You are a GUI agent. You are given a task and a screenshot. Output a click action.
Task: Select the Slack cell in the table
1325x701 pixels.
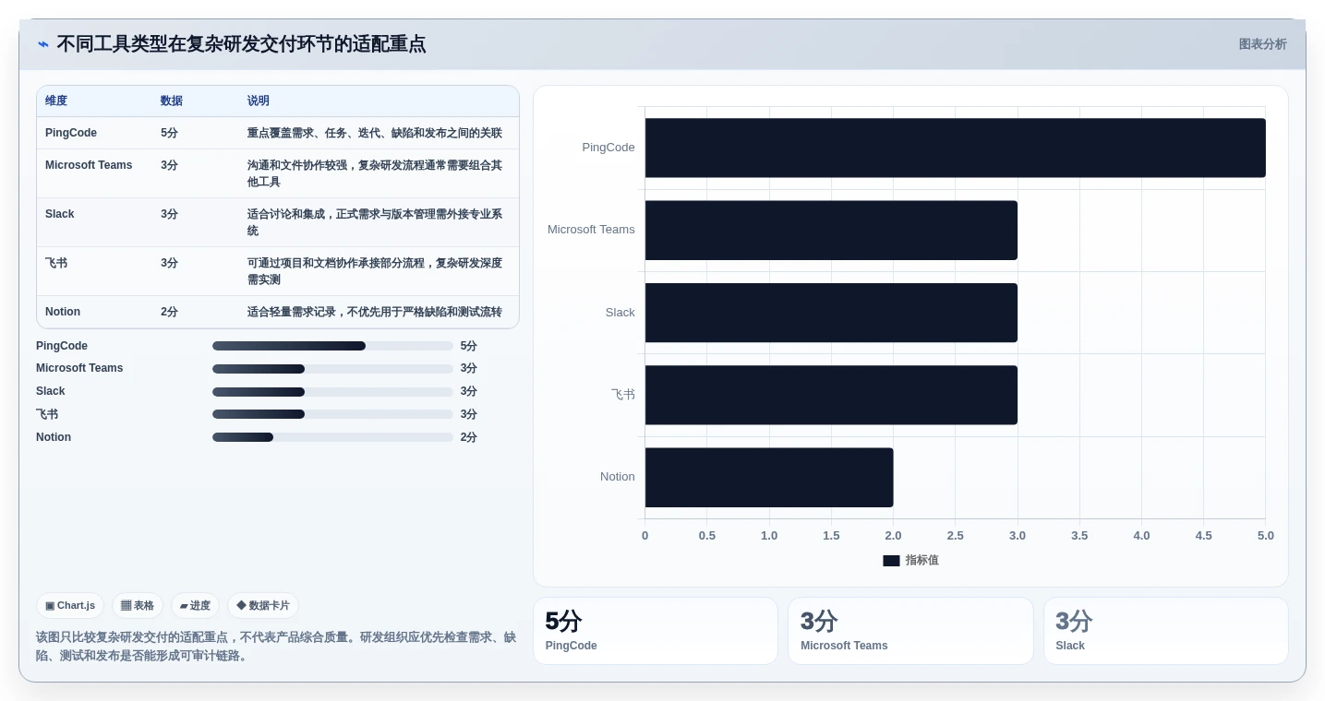click(x=60, y=214)
